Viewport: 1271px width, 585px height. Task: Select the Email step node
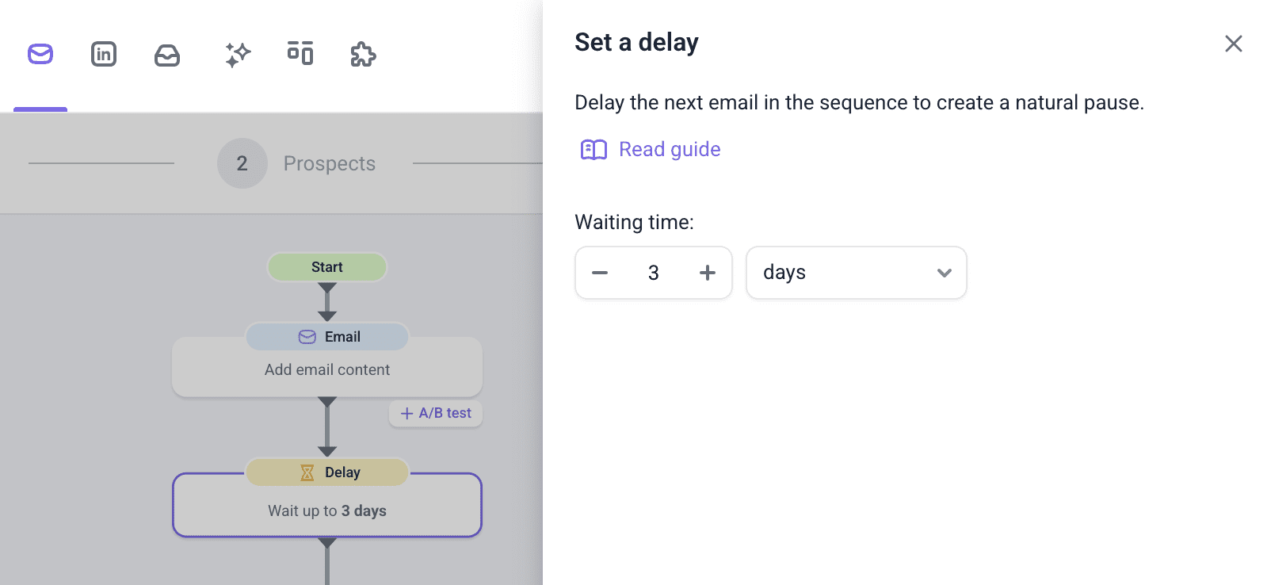327,337
